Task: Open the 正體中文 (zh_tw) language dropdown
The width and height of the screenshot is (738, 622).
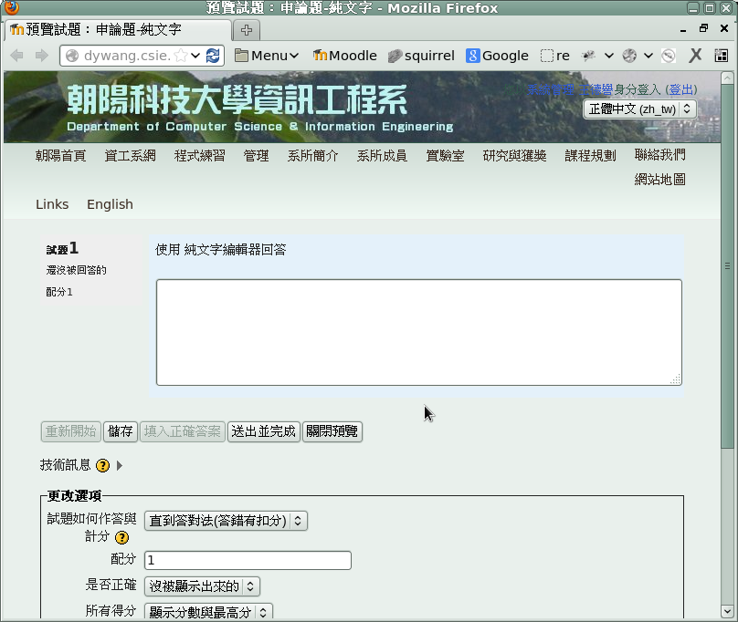Action: point(639,109)
